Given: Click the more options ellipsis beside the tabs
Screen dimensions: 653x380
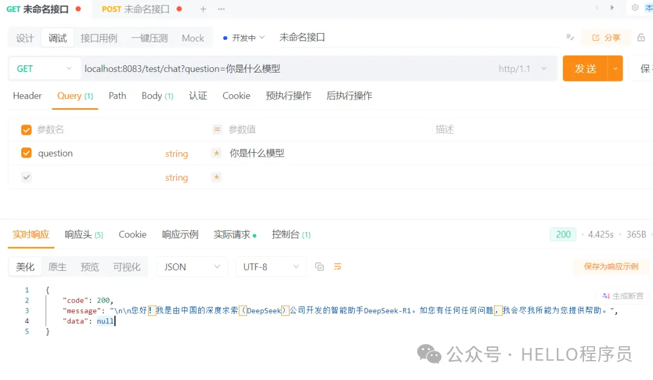Looking at the screenshot, I should tap(220, 8).
